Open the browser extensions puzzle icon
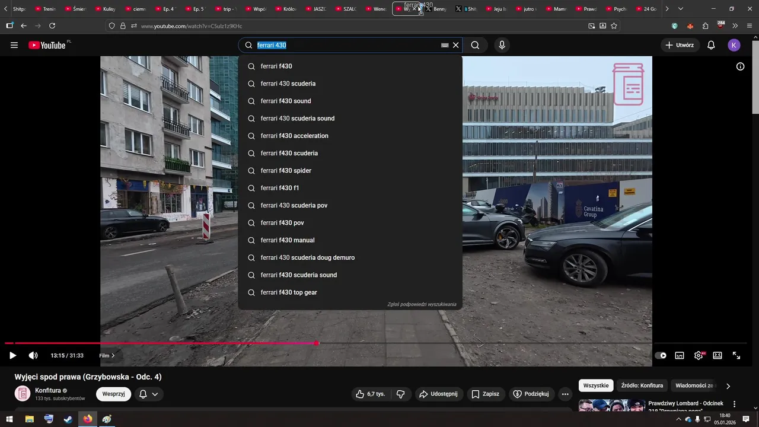This screenshot has height=427, width=759. pos(705,26)
